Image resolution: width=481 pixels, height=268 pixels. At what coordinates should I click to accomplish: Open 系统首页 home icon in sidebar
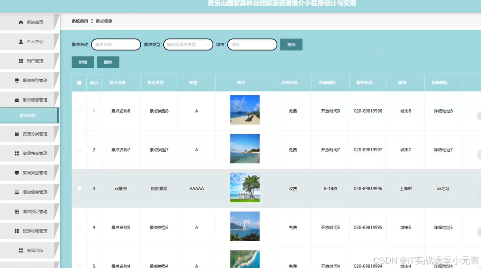pos(21,23)
